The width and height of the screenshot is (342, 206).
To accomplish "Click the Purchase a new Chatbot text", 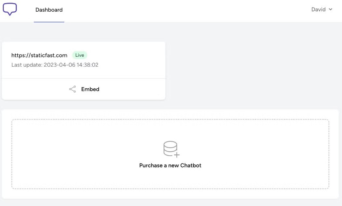I will (170, 165).
